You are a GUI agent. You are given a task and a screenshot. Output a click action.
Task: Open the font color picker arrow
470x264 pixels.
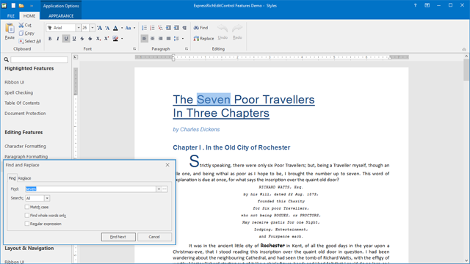[x=122, y=28]
